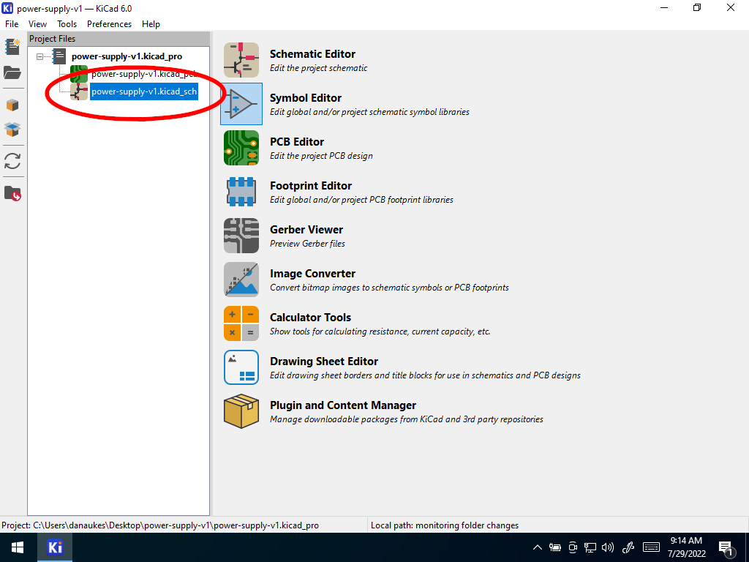The image size is (749, 562).
Task: Click 'Preview Gerber files' description
Action: coord(307,244)
